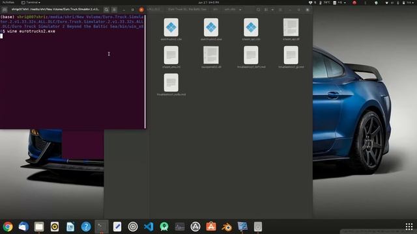Open Software Updater from dock

(195, 227)
